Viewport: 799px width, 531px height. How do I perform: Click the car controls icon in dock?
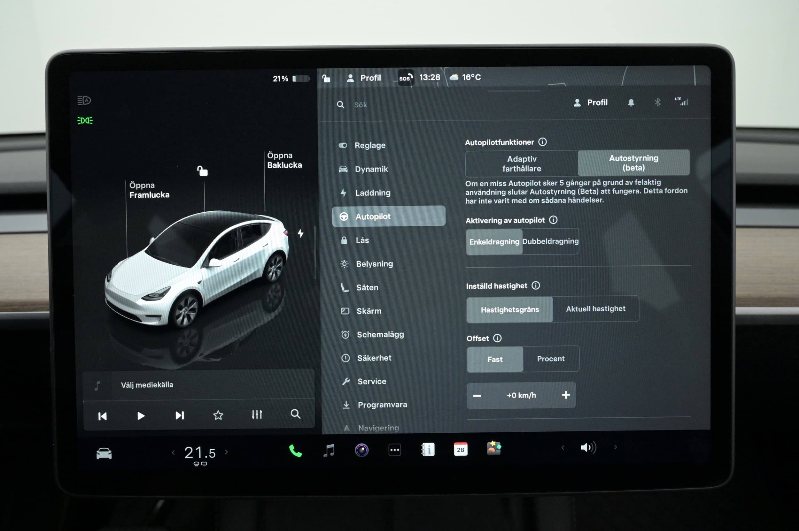pos(104,453)
